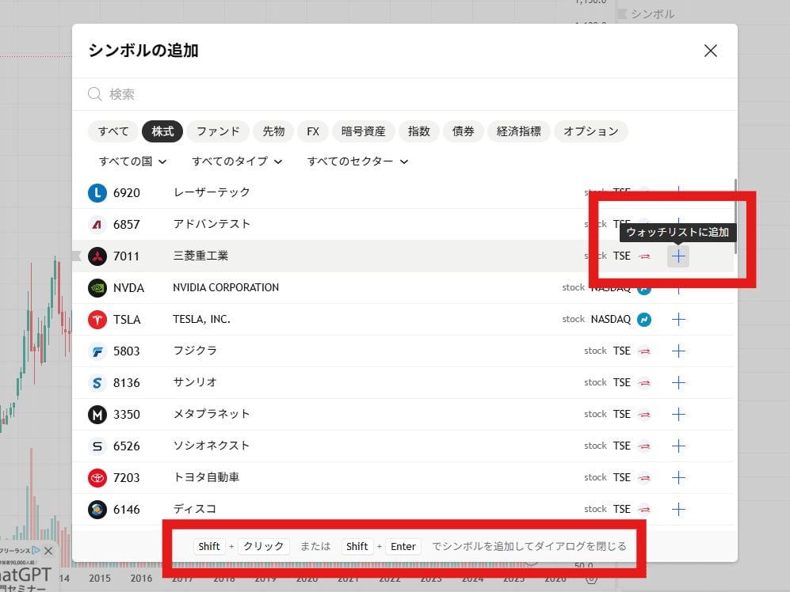Click the フジクラ F logo icon
Image resolution: width=790 pixels, height=592 pixels.
click(x=97, y=351)
